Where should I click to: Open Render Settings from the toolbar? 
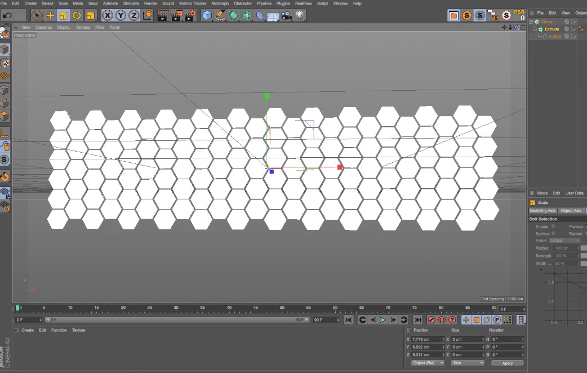click(x=192, y=15)
